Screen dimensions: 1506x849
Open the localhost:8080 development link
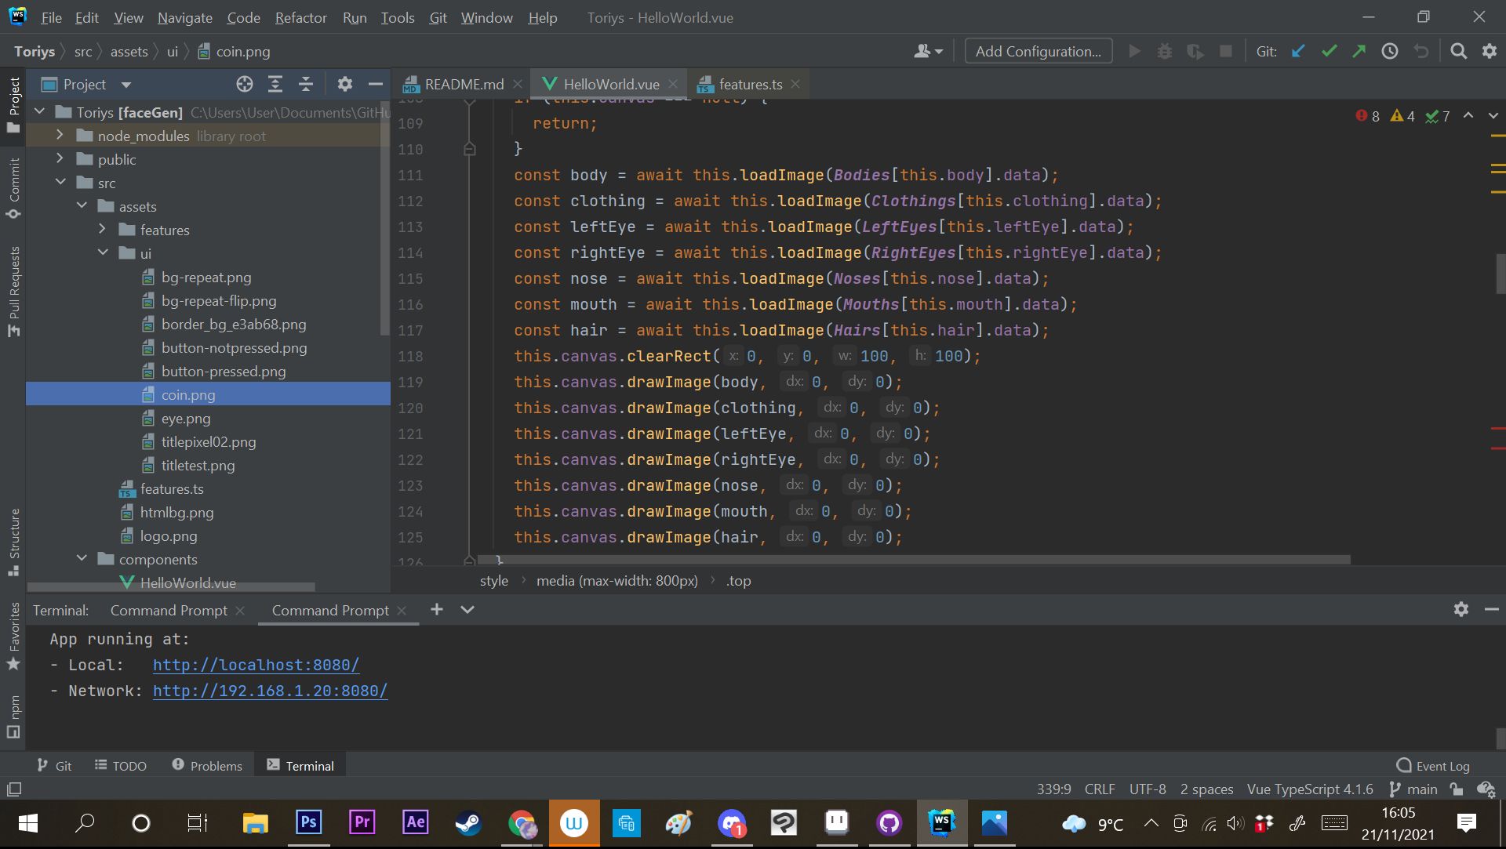click(x=256, y=665)
